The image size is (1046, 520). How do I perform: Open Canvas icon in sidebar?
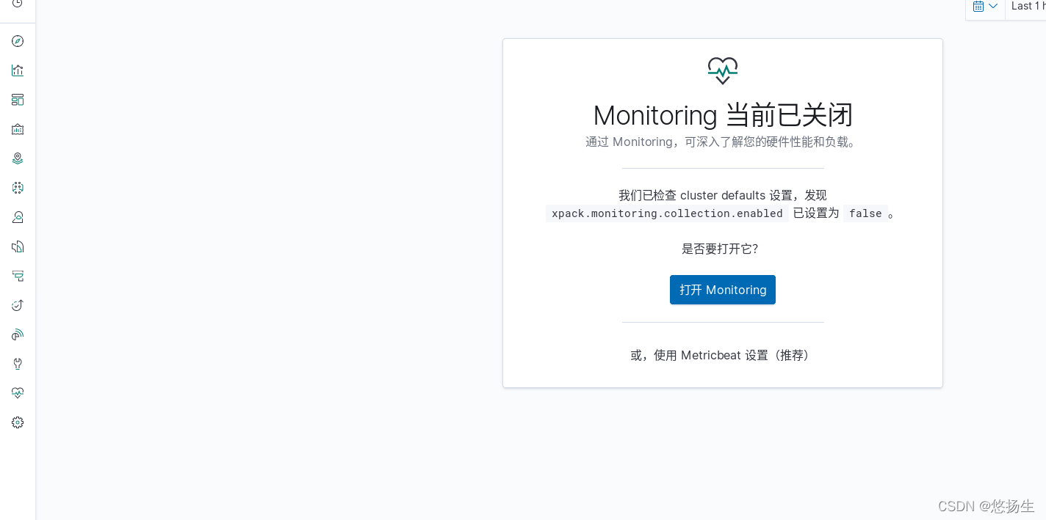point(18,129)
